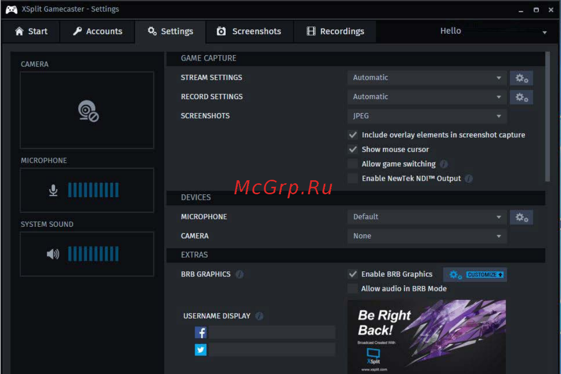Toggle Include overlay elements in screenshot capture
561x374 pixels.
click(x=353, y=135)
